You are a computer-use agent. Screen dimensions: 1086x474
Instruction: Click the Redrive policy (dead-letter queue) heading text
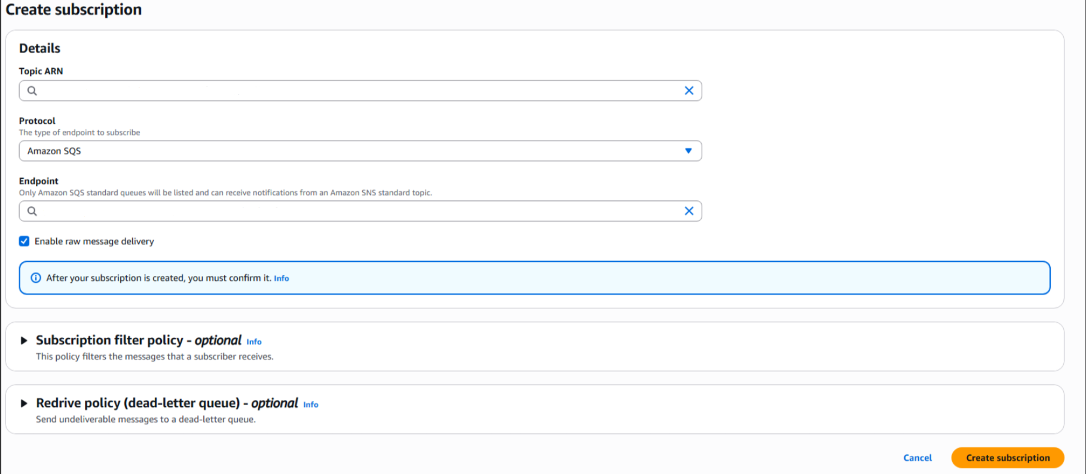tap(167, 403)
